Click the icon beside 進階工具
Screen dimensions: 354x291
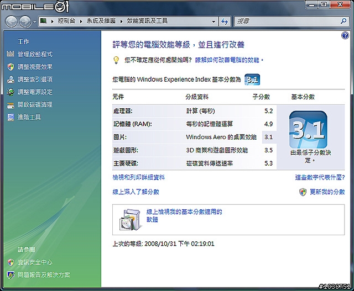pyautogui.click(x=11, y=117)
